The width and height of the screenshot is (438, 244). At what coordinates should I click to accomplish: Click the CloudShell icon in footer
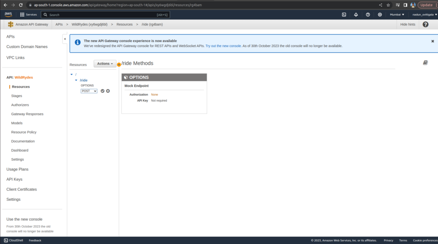[6, 241]
